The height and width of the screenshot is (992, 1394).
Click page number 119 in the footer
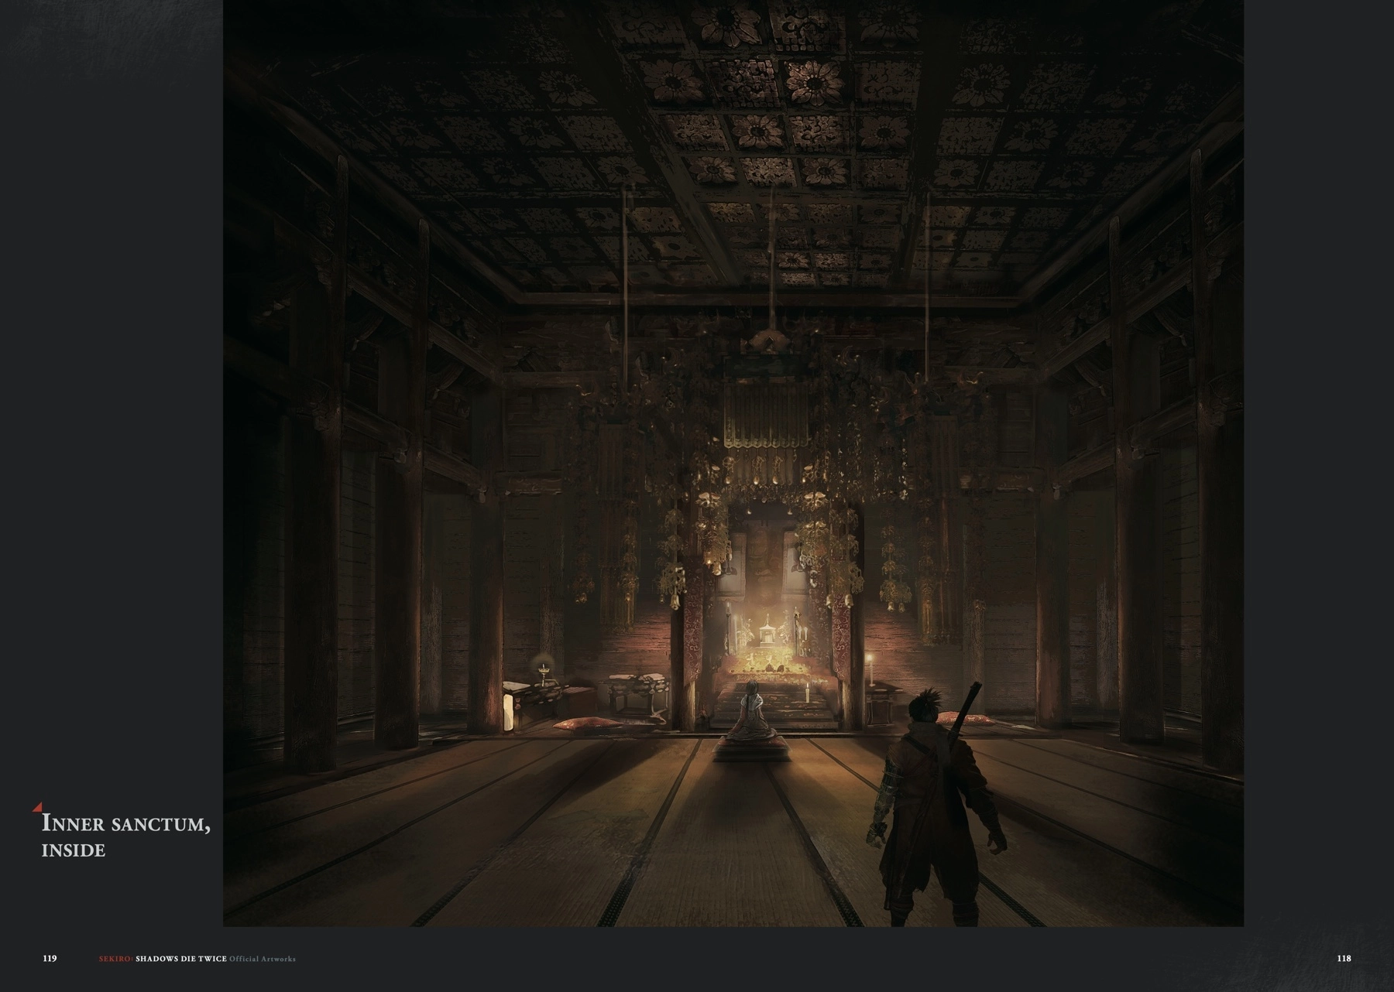point(50,959)
